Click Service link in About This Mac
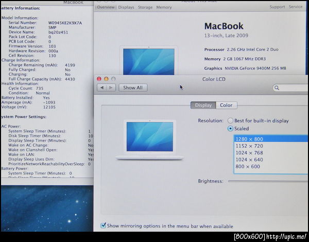This screenshot has width=309, height=242. [296, 7]
